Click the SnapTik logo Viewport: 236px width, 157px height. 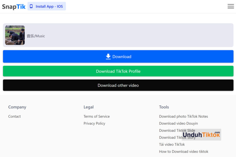[14, 6]
